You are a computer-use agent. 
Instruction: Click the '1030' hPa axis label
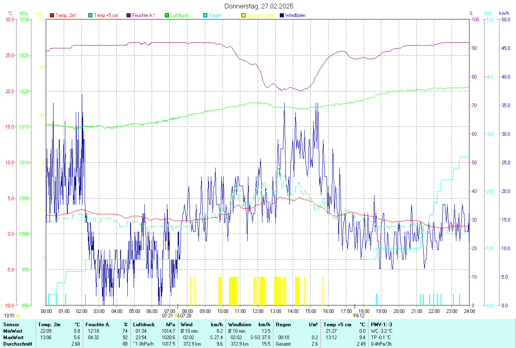pyautogui.click(x=24, y=19)
